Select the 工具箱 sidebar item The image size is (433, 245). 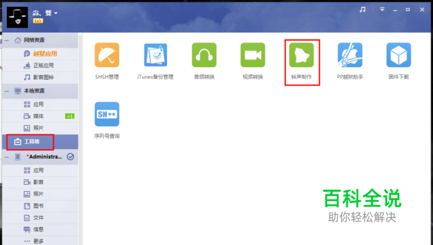click(40, 142)
